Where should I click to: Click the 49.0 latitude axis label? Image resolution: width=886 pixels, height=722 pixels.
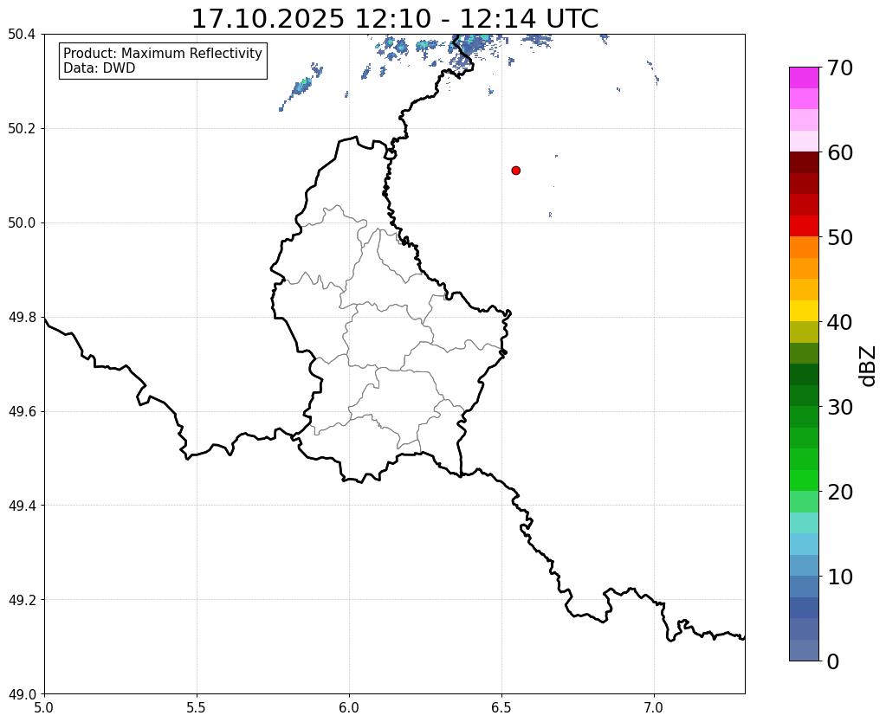click(22, 694)
